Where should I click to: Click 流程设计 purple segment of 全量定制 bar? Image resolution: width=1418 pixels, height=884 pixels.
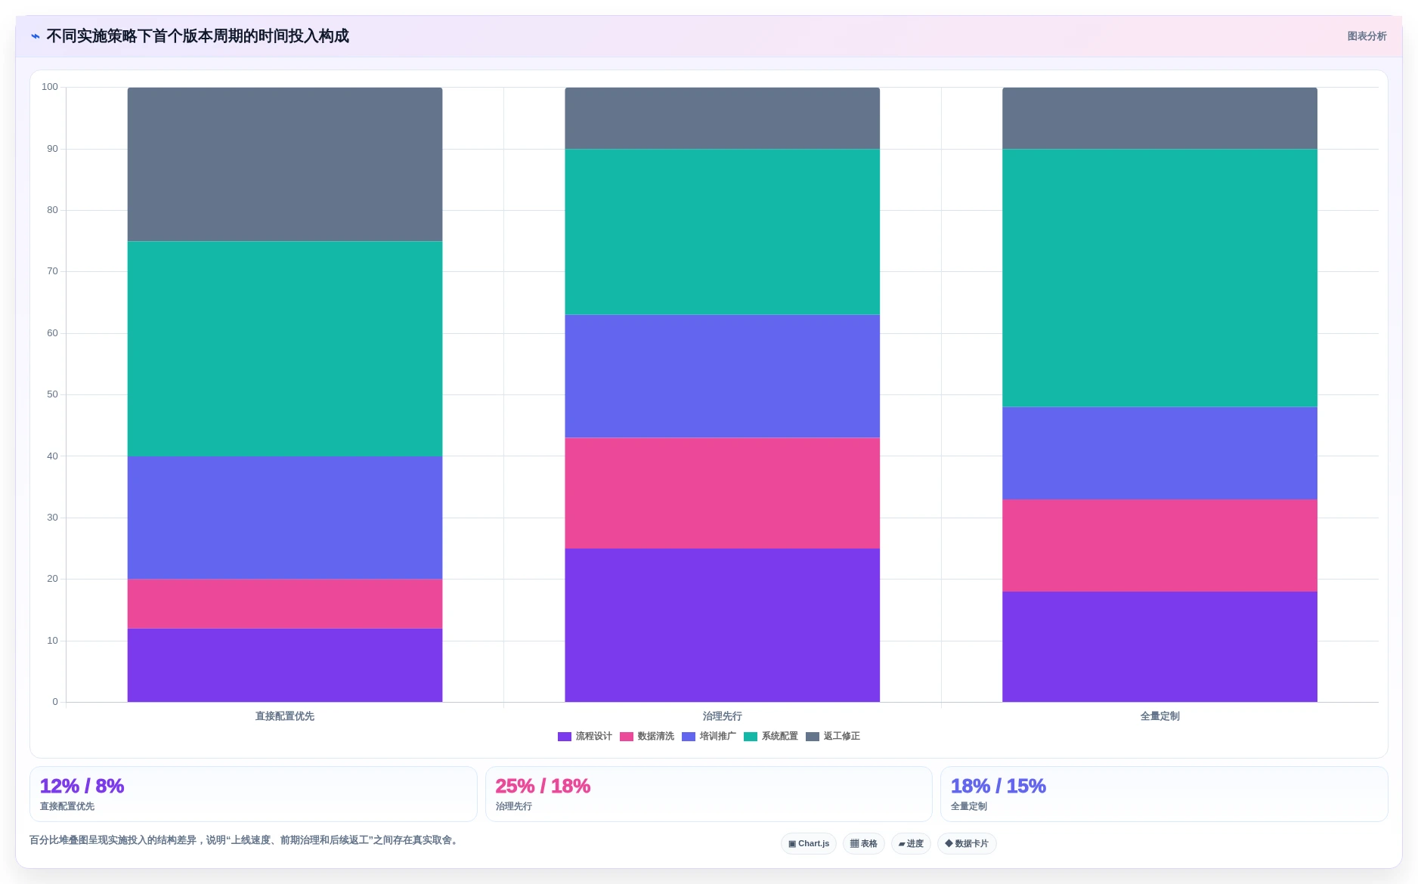[1160, 647]
